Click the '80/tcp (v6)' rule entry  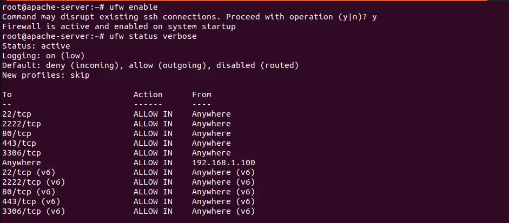(29, 192)
